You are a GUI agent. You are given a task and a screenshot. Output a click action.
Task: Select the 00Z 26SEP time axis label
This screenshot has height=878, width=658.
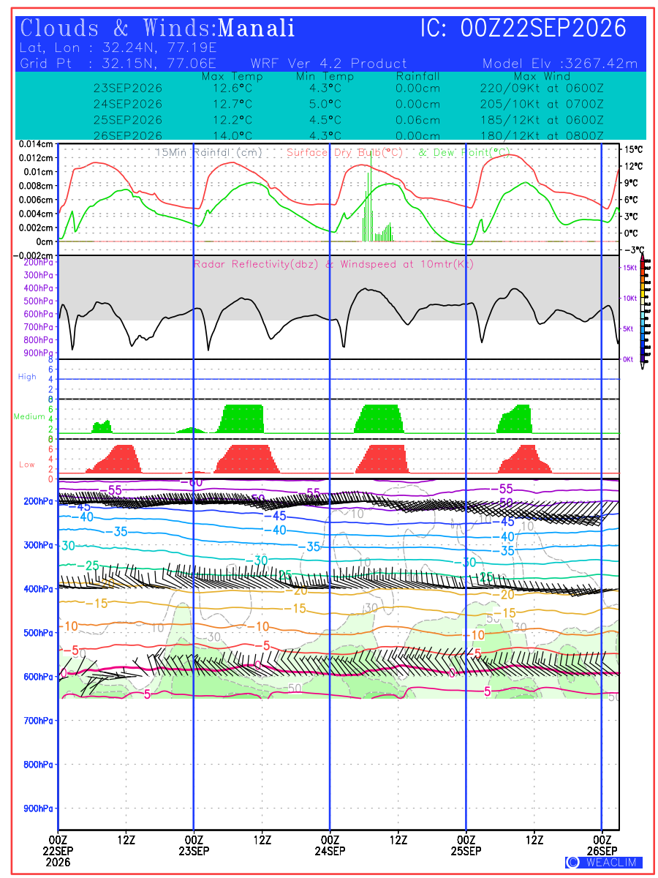(602, 845)
